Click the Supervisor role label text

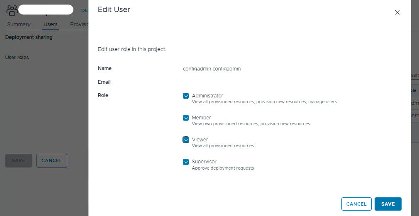pyautogui.click(x=204, y=162)
